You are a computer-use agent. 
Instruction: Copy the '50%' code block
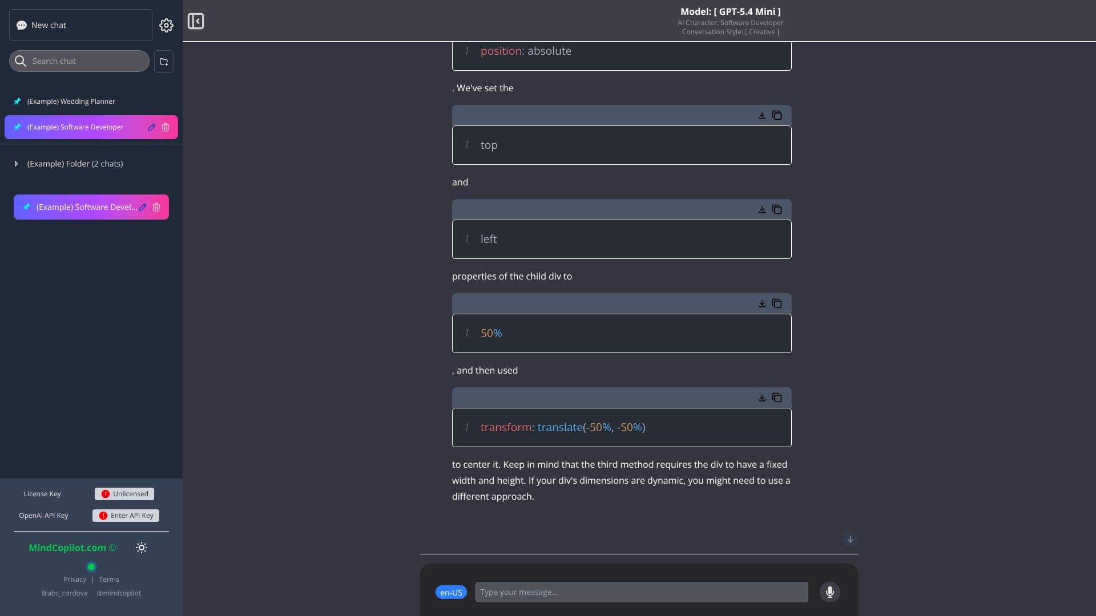point(777,303)
